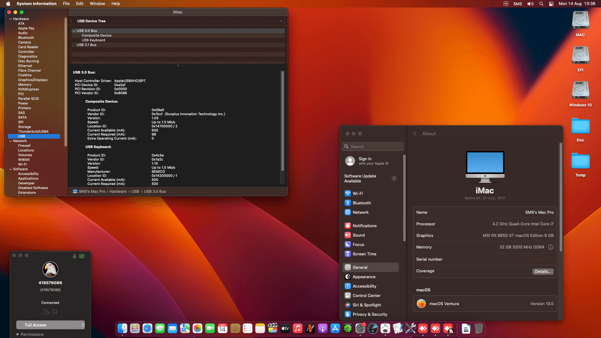Open Spotlight search from the menu bar
This screenshot has width=601, height=338.
[x=541, y=4]
